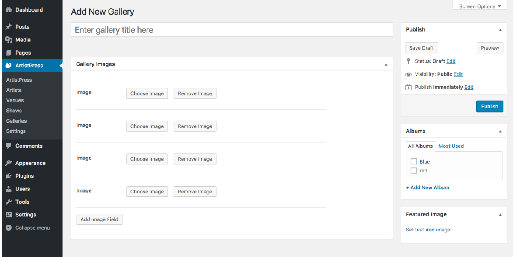The image size is (513, 257).
Task: Click the Tools wrench icon
Action: point(8,202)
